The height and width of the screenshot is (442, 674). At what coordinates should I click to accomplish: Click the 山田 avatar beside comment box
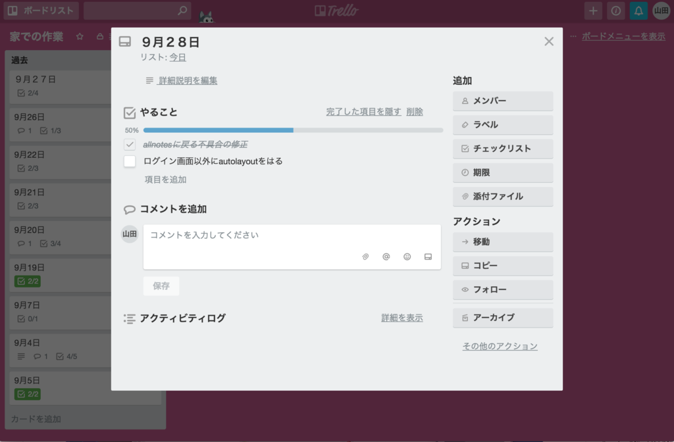[x=130, y=234]
